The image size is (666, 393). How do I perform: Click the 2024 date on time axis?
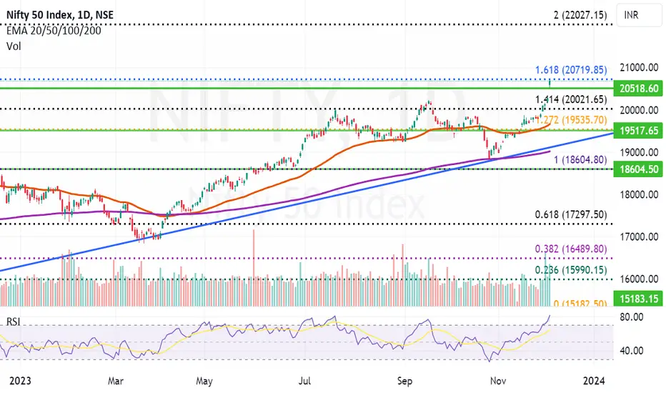pos(594,380)
